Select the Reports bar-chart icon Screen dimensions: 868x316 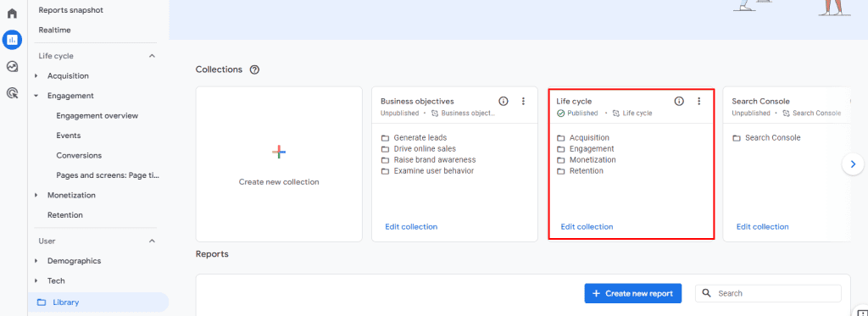tap(12, 39)
